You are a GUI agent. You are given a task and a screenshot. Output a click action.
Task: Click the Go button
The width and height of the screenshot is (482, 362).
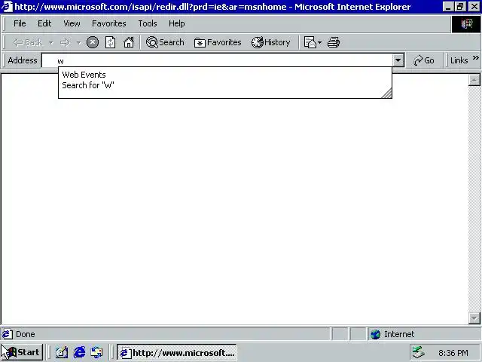pyautogui.click(x=424, y=60)
